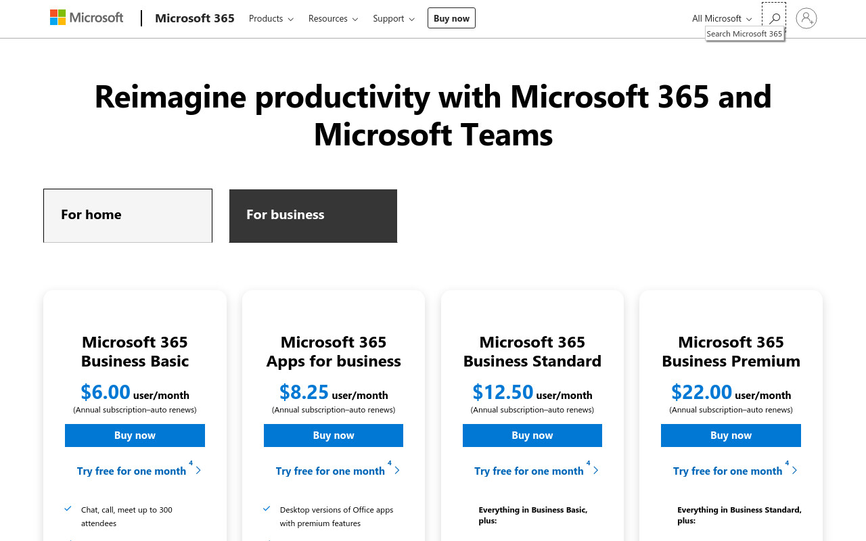The height and width of the screenshot is (541, 866).
Task: Buy now for Business Standard plan
Action: tap(532, 436)
